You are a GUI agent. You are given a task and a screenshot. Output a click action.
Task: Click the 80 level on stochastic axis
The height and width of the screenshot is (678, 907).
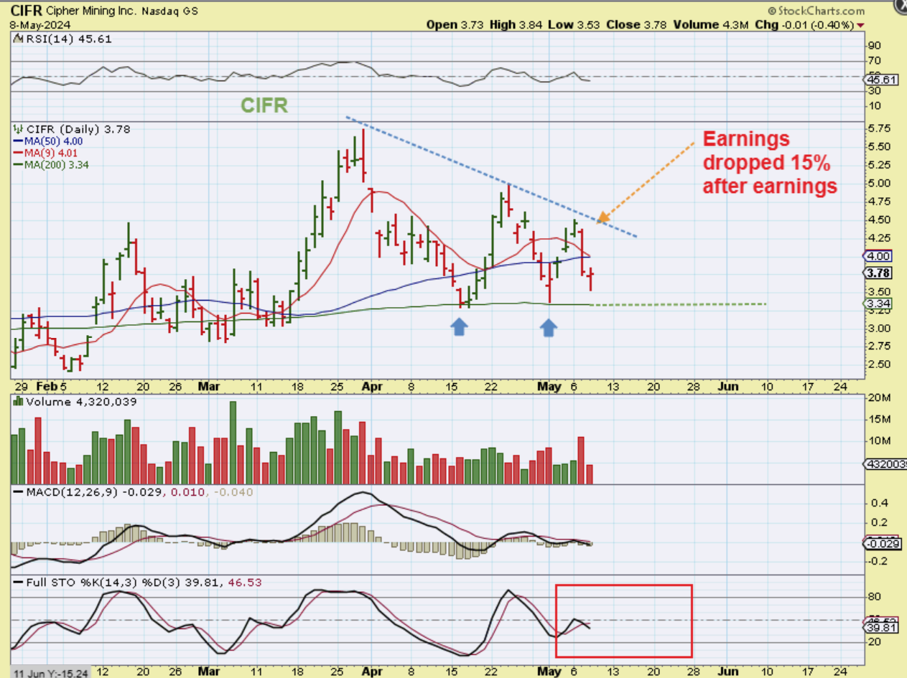tap(875, 596)
